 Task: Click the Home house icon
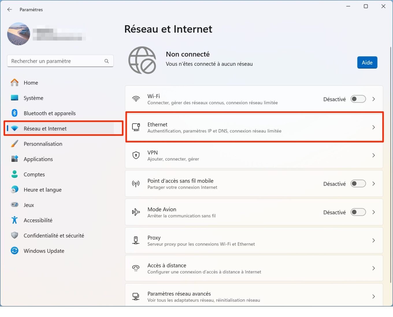[14, 82]
